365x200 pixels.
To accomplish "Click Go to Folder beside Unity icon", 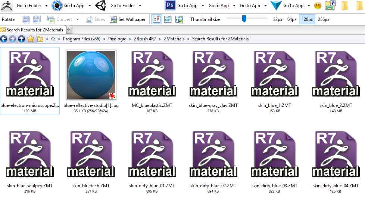I will 123,6.
